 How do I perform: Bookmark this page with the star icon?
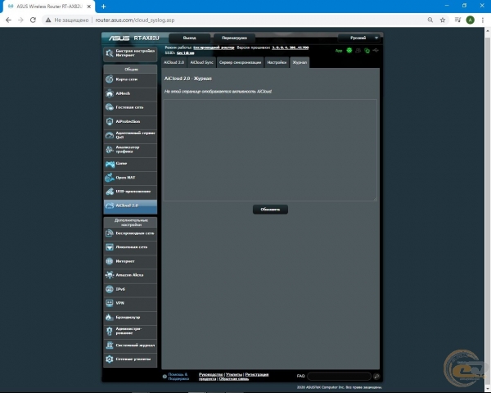(443, 20)
